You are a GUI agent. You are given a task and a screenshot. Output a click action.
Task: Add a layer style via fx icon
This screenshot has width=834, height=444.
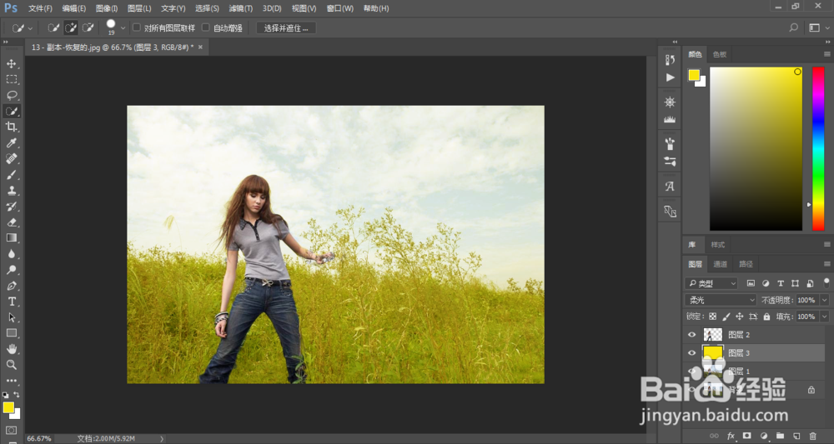[x=731, y=436]
